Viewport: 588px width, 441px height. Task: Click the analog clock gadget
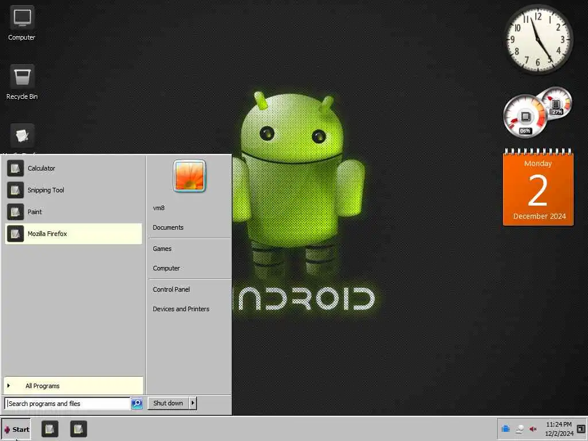(x=538, y=39)
